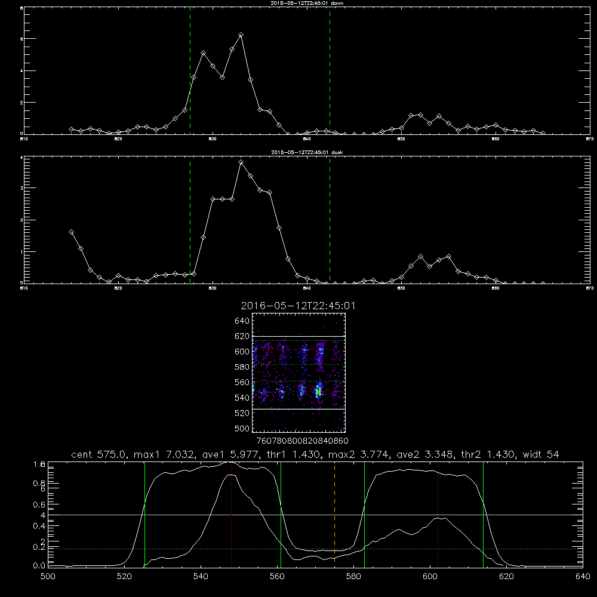597x597 pixels.
Task: Click 'max2 3.774' in the stats title
Action: [359, 454]
